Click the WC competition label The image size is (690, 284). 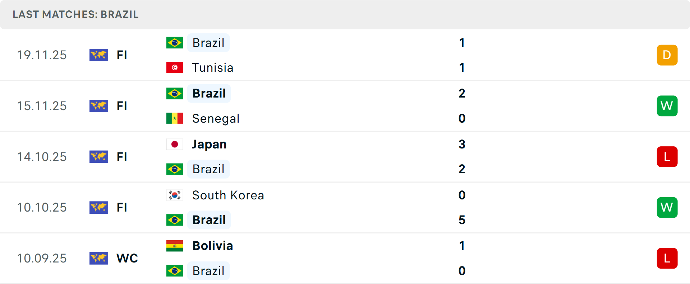pos(127,258)
